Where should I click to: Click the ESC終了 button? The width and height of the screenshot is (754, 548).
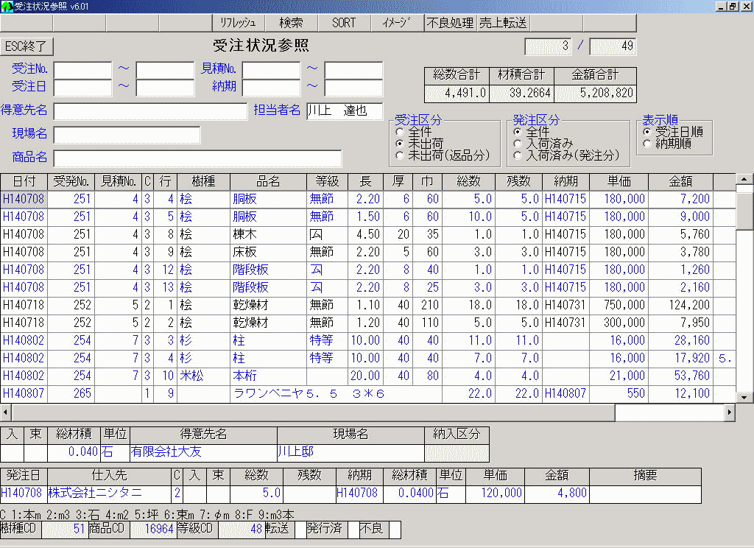pyautogui.click(x=27, y=46)
